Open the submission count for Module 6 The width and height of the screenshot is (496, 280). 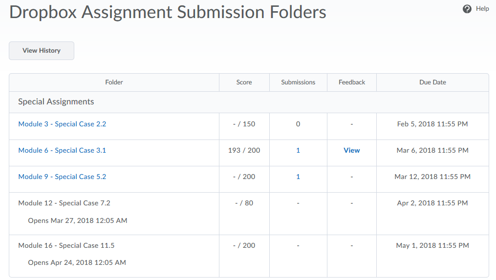coord(298,150)
